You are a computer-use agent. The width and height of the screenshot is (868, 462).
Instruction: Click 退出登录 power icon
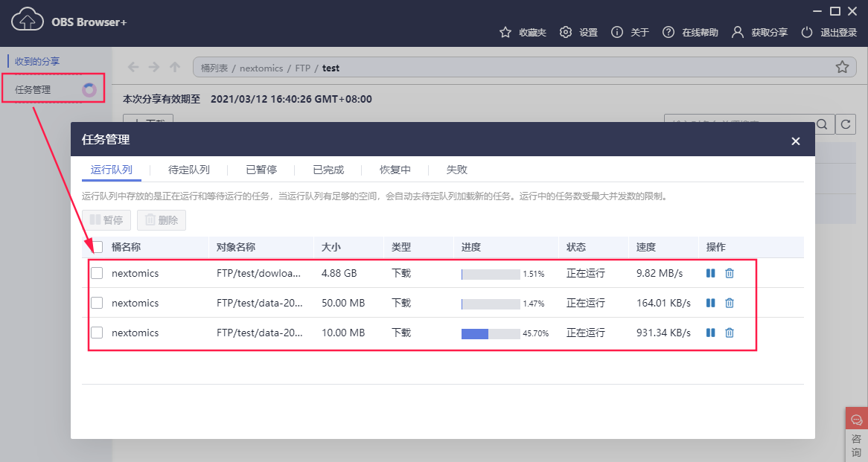(x=806, y=32)
